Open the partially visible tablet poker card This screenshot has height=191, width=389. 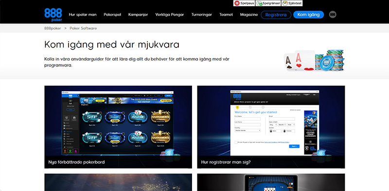click(x=271, y=182)
